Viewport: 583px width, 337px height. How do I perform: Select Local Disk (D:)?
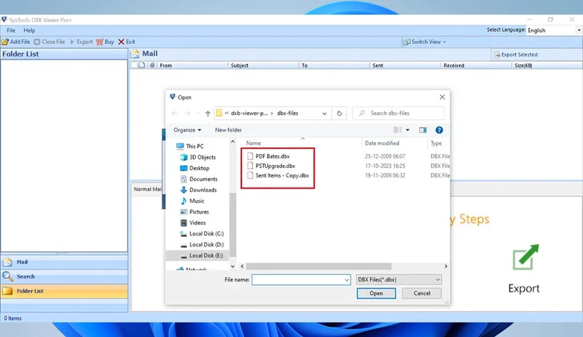[x=202, y=244]
